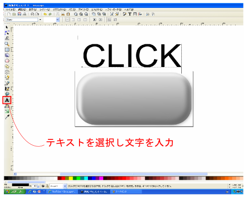Screen dimensions: 247x197
Task: Select the 3D Box tool
Action: [7, 55]
